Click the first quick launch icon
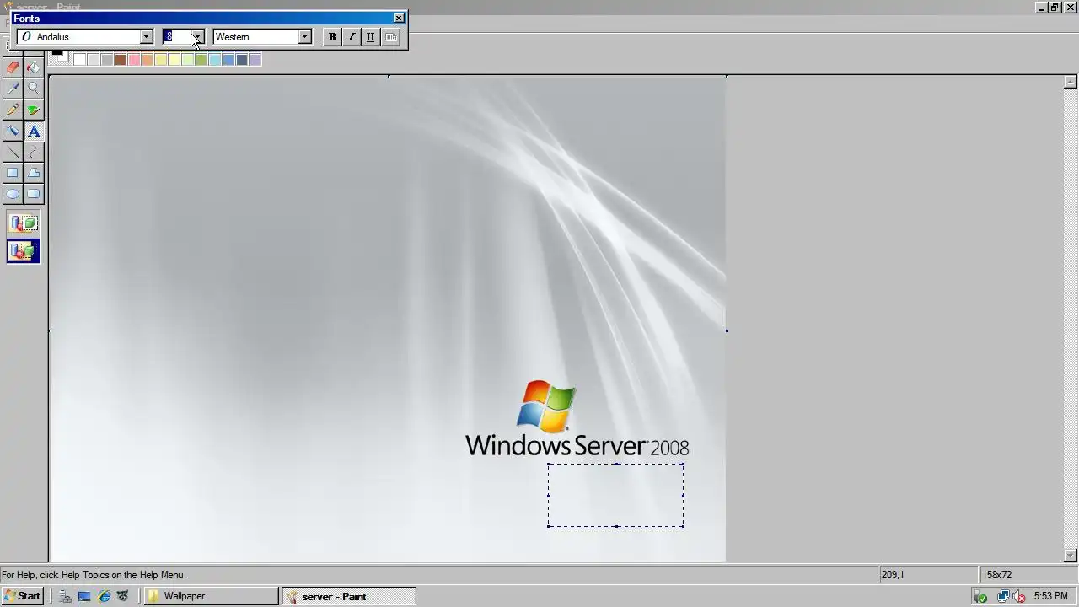 tap(65, 596)
